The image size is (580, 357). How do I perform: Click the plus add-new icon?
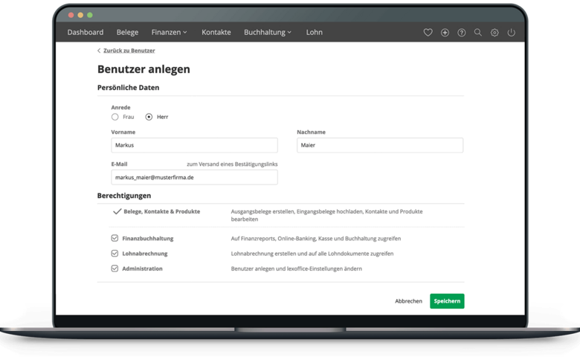pos(445,33)
